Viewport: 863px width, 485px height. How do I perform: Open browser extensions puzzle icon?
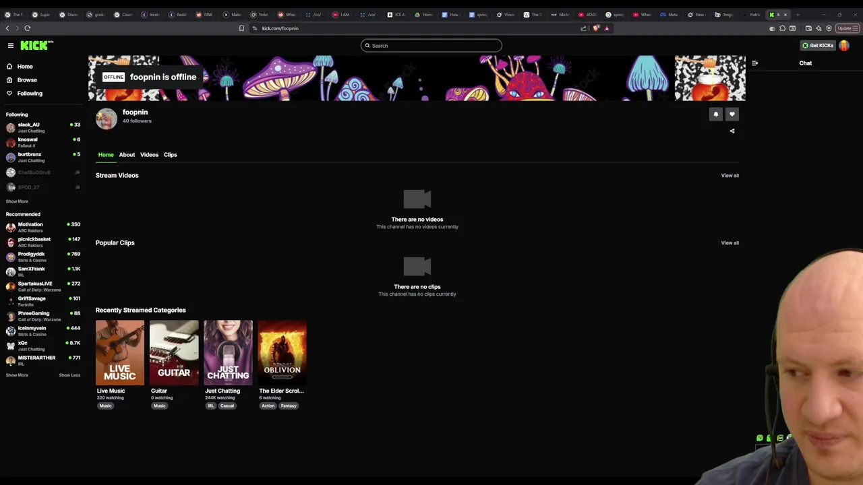(x=782, y=28)
